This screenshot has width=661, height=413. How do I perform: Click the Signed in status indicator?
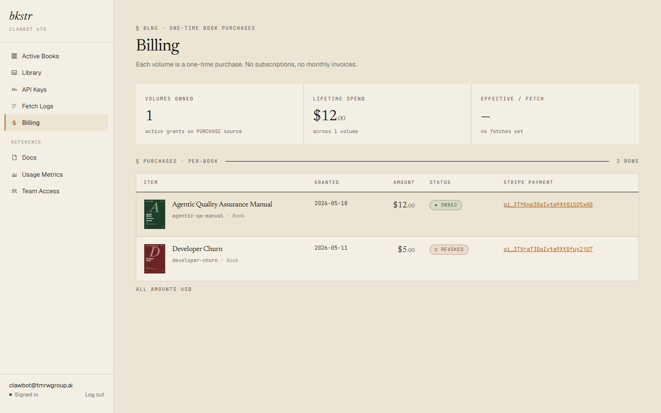coord(24,395)
